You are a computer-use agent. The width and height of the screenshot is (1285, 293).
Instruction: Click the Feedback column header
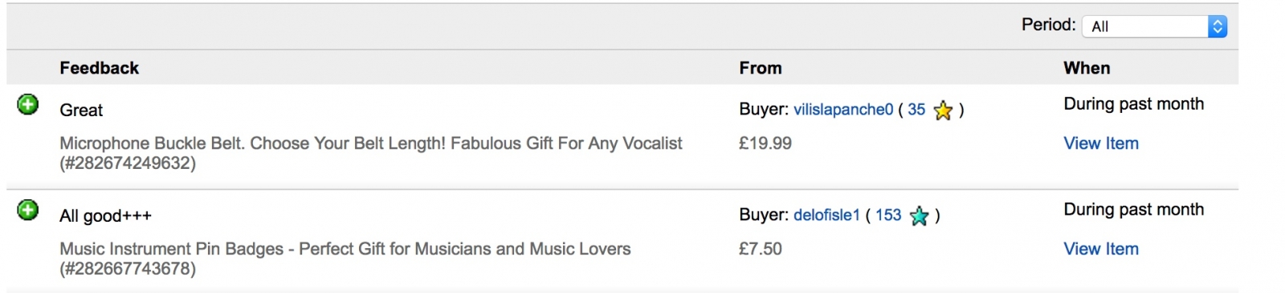pos(99,68)
